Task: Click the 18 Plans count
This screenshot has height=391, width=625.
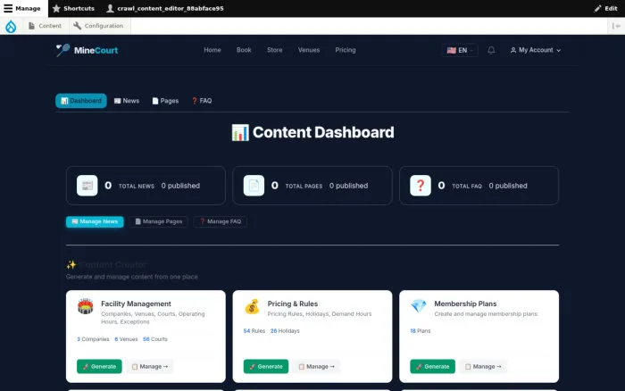Action: tap(421, 331)
